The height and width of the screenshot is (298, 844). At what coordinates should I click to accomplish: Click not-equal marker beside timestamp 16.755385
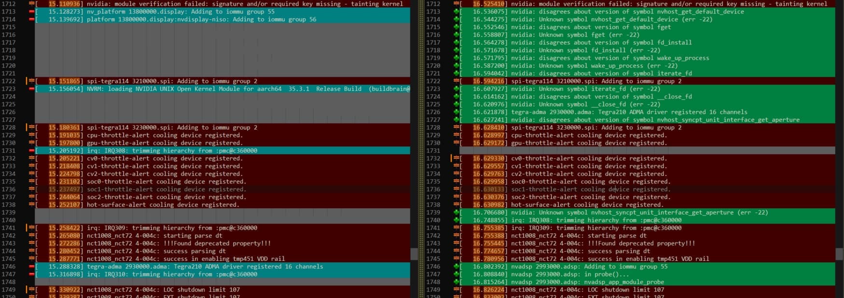[456, 228]
